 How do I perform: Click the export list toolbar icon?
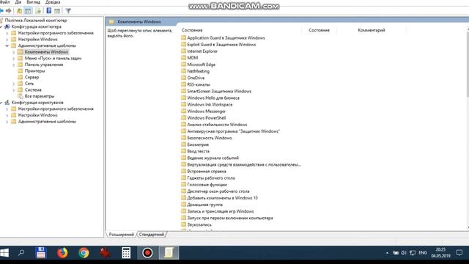point(38,11)
